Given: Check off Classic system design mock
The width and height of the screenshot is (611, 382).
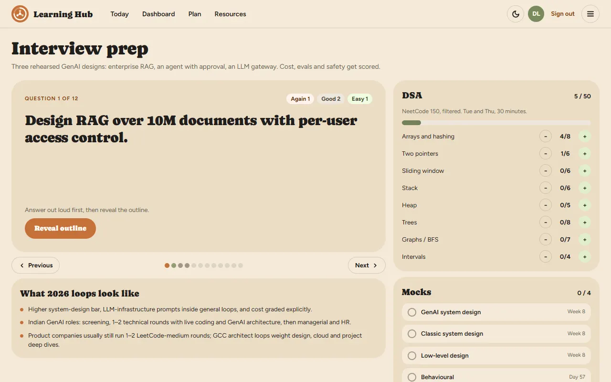Looking at the screenshot, I should pos(412,334).
